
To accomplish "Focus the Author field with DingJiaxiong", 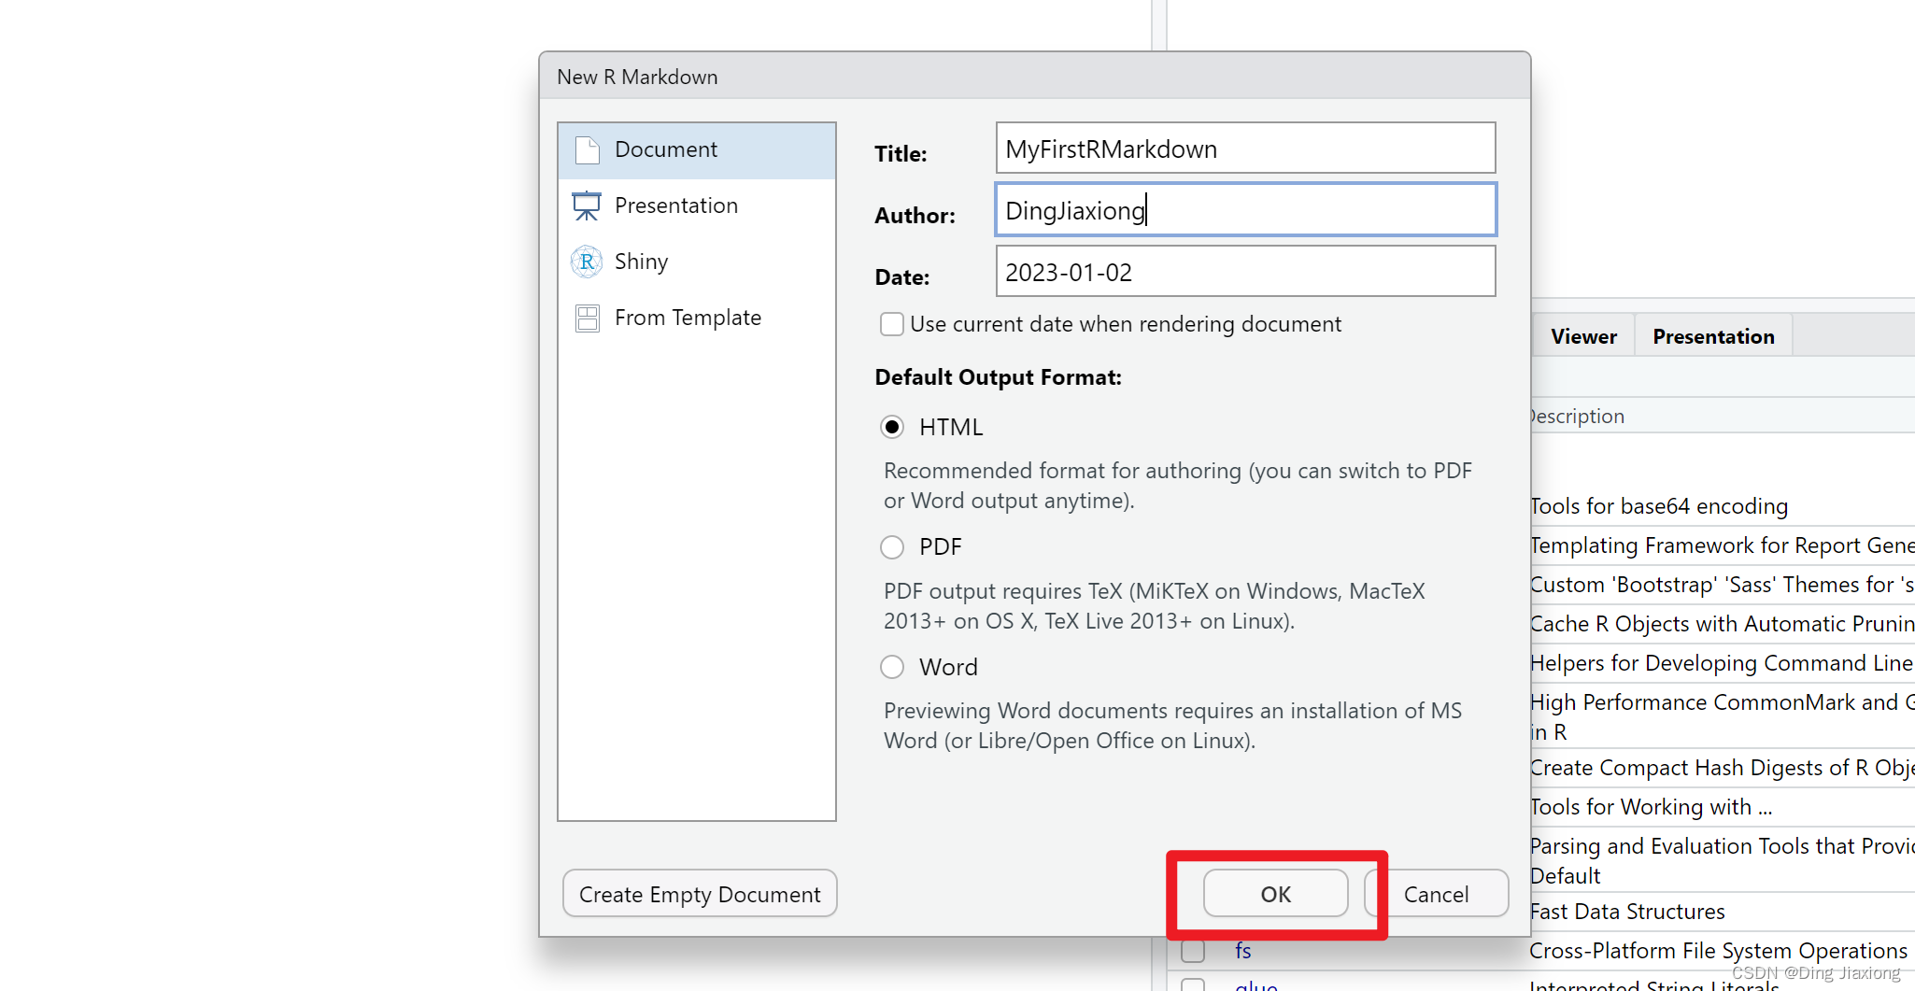I will click(x=1245, y=209).
